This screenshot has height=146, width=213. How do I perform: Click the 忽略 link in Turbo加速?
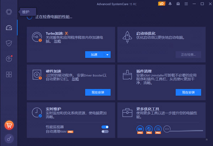click(57, 41)
